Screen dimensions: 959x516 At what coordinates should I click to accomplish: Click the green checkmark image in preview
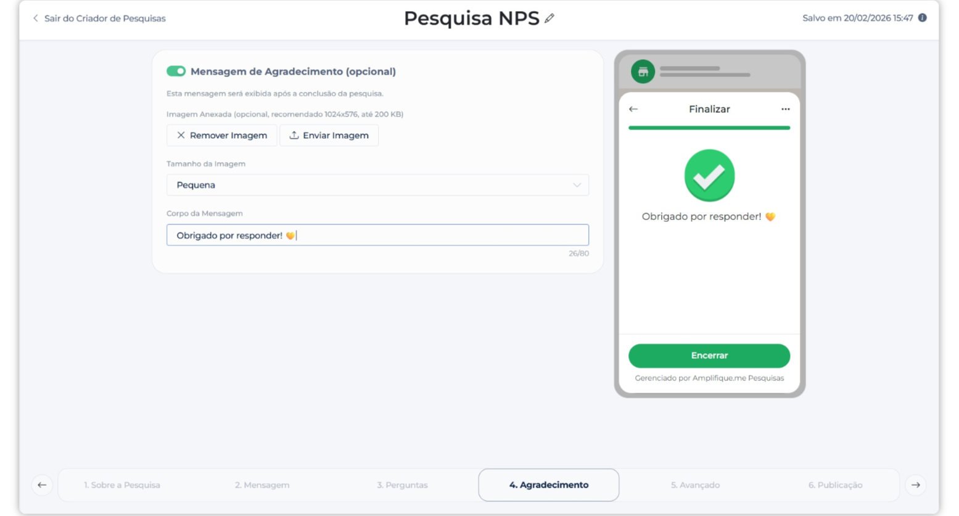click(709, 176)
